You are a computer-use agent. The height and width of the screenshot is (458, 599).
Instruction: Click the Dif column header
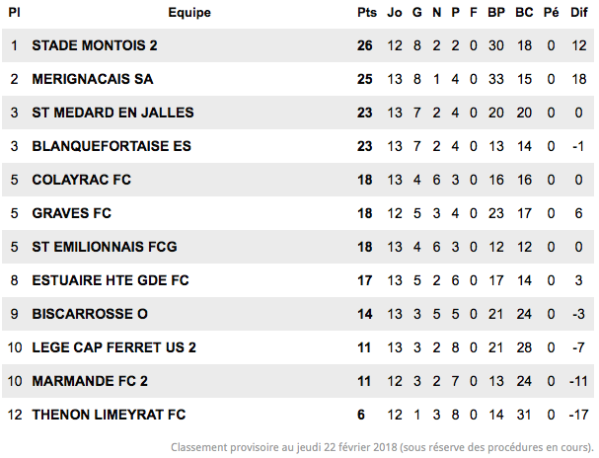[x=578, y=13]
